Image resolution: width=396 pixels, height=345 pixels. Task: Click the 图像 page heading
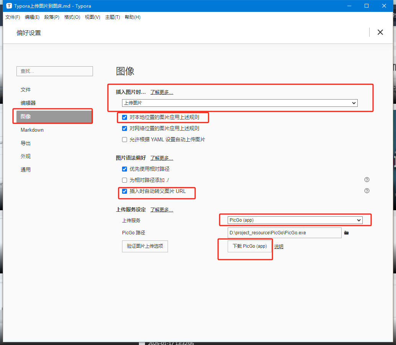(x=125, y=71)
